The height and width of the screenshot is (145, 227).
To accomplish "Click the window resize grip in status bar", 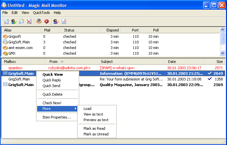I will [x=224, y=142].
